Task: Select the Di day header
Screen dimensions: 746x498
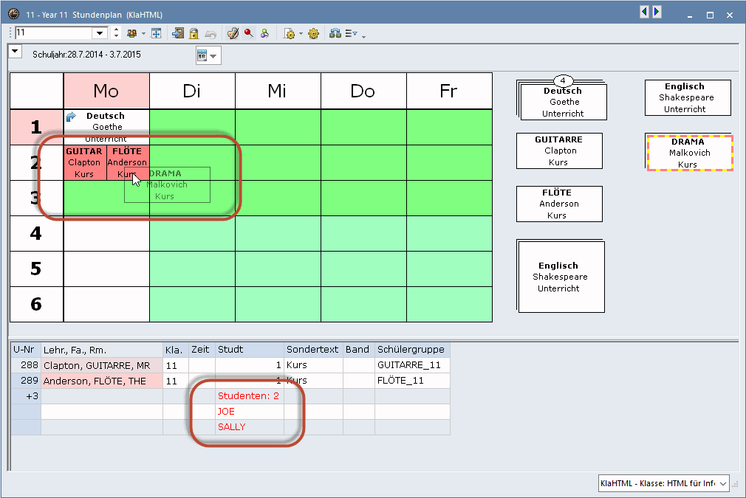Action: pyautogui.click(x=192, y=91)
